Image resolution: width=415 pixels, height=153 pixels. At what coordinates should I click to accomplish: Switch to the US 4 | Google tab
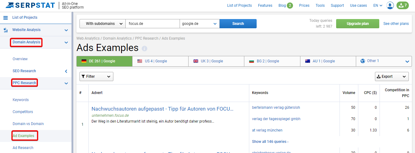tap(161, 61)
